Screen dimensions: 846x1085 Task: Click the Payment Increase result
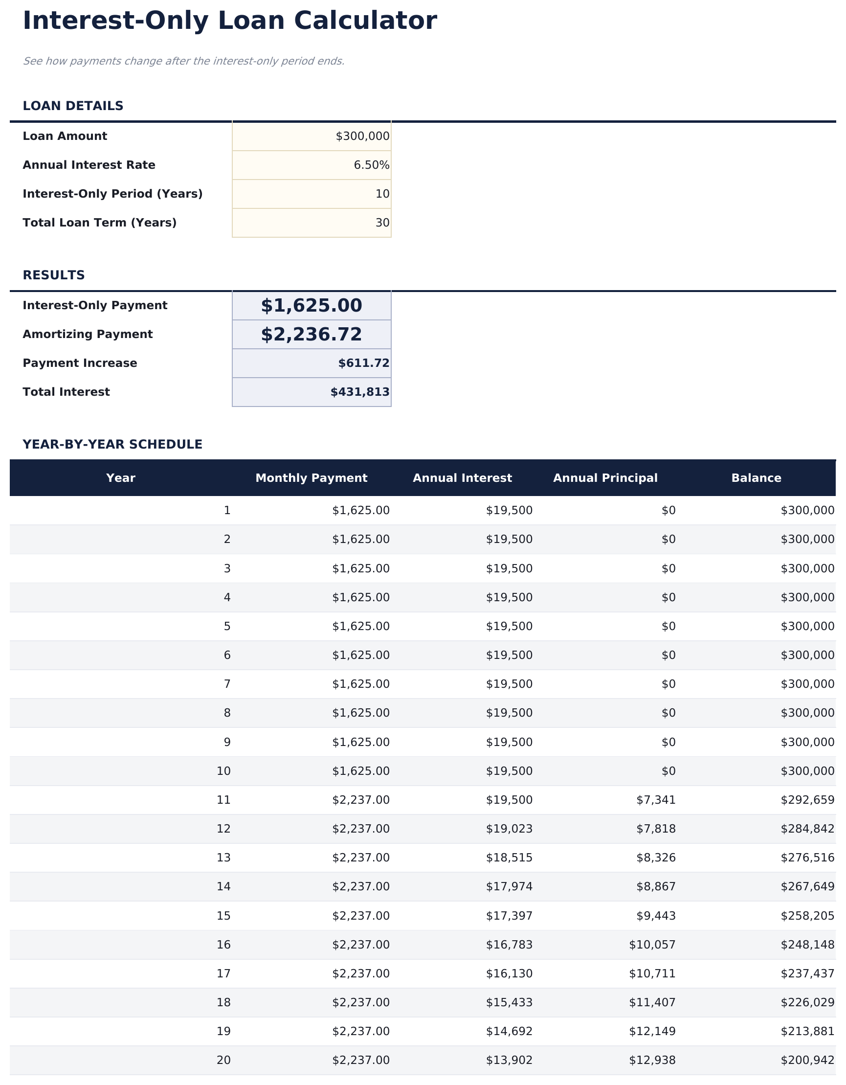[x=312, y=362]
